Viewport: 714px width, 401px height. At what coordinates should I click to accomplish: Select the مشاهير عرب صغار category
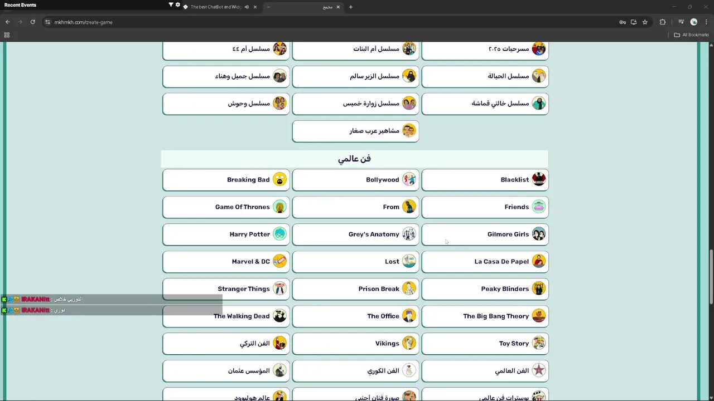(x=355, y=131)
